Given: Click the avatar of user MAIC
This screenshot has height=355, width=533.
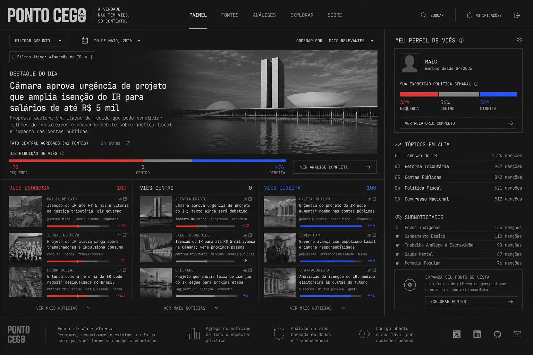Looking at the screenshot, I should click(409, 63).
